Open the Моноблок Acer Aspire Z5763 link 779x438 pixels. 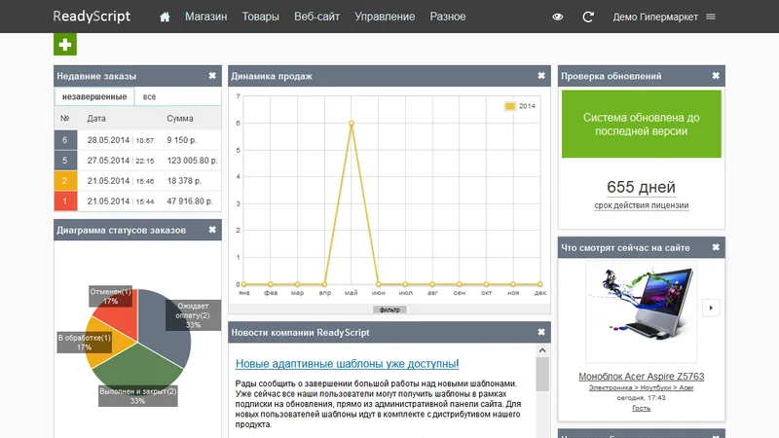[641, 377]
